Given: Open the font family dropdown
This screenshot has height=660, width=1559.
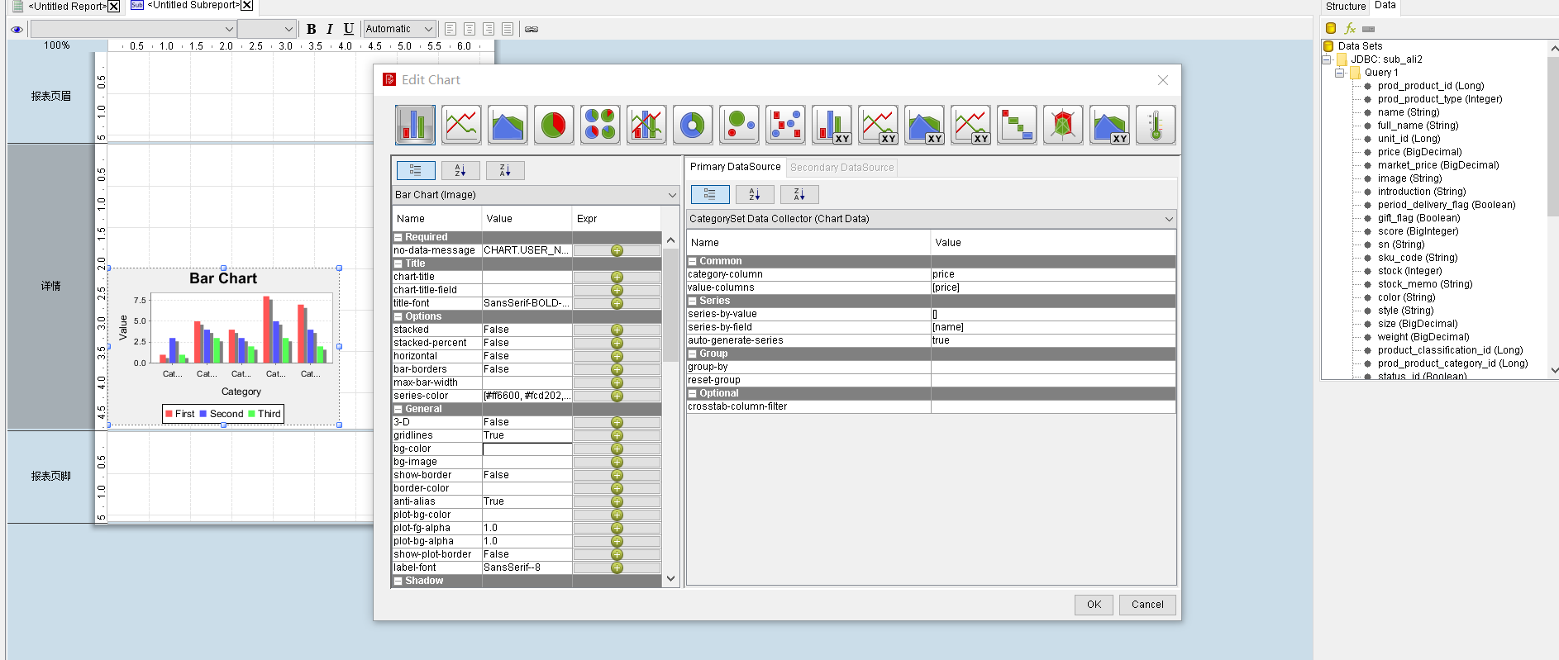Looking at the screenshot, I should [x=133, y=29].
